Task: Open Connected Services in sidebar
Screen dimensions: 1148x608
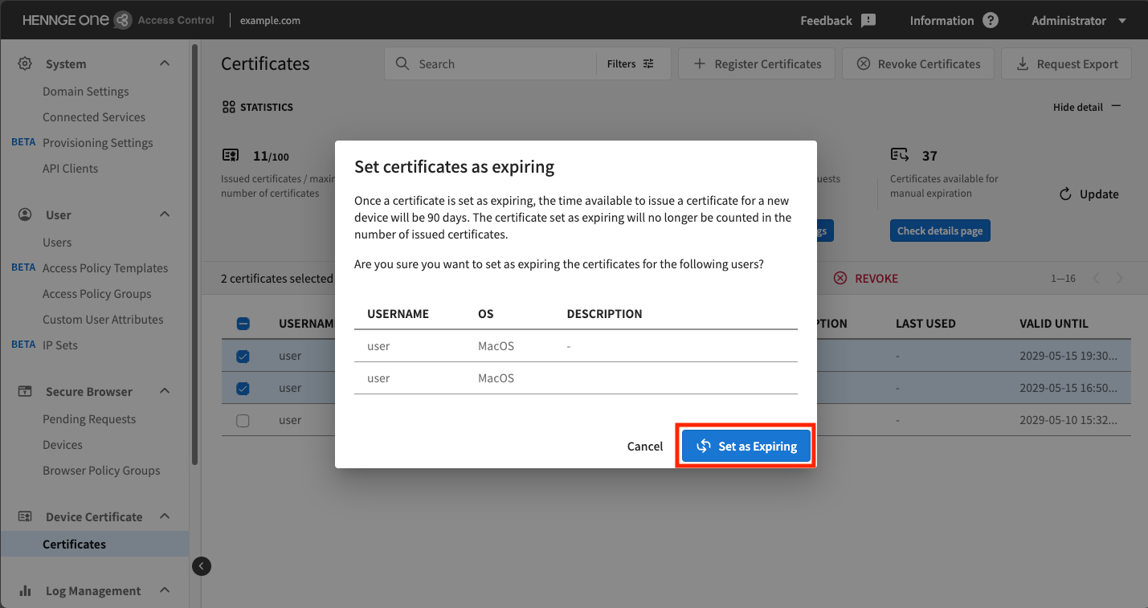Action: pos(94,117)
